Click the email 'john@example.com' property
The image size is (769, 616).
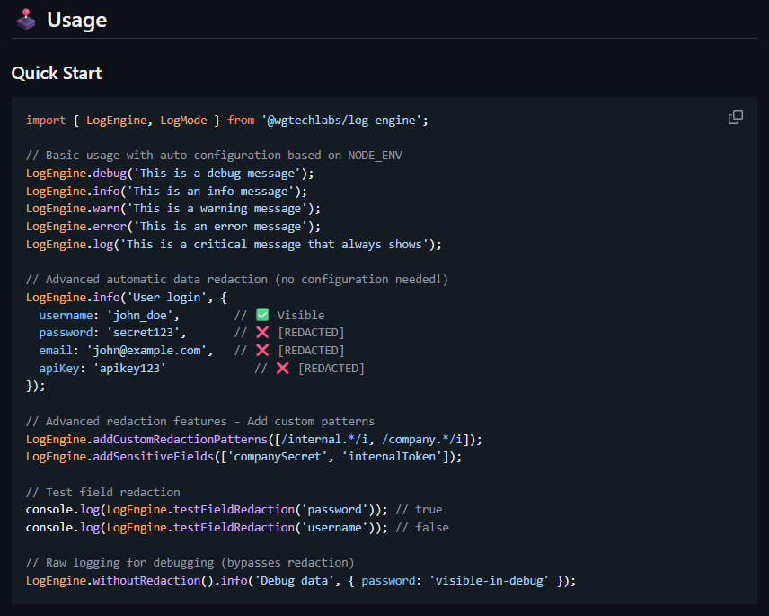[x=126, y=351]
